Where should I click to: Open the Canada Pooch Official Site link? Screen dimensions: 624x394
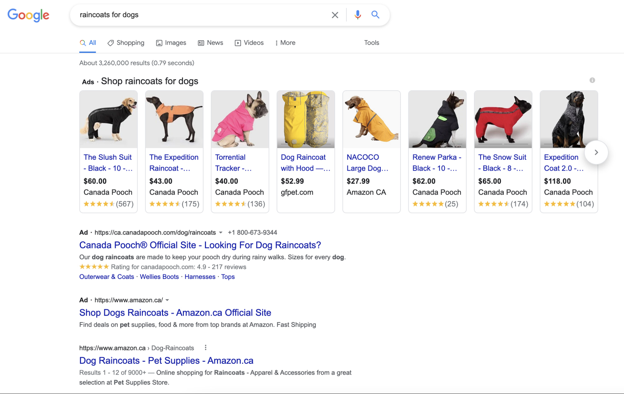coord(200,245)
